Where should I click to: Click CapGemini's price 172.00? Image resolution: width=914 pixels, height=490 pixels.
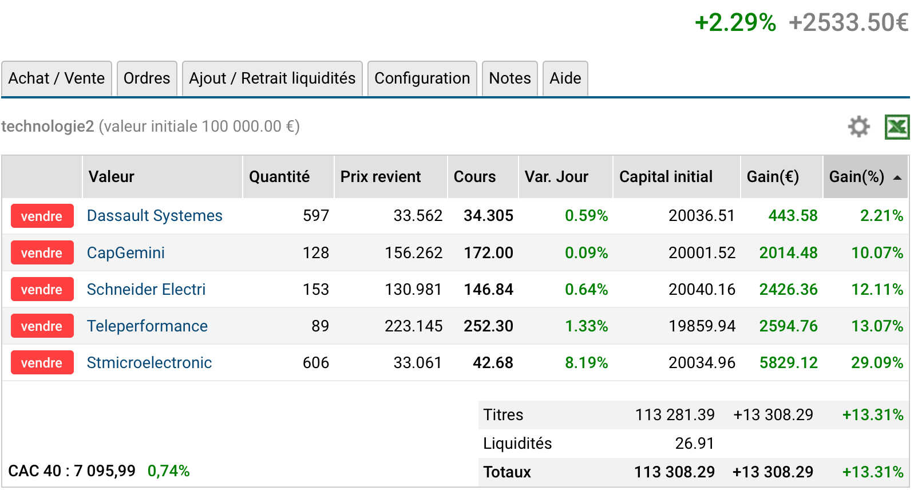pyautogui.click(x=488, y=252)
